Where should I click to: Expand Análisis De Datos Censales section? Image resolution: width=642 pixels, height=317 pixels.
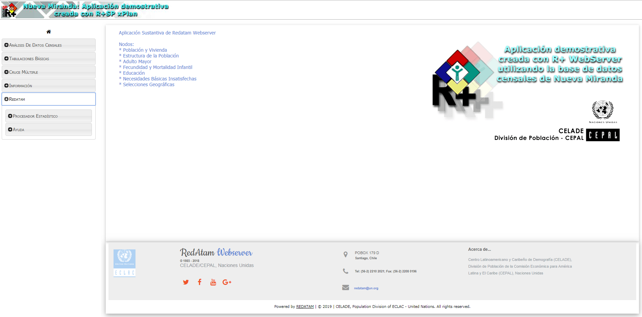tap(49, 45)
